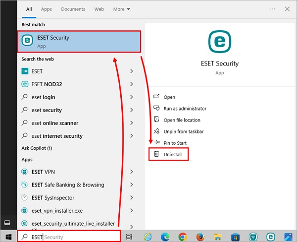
Task: Click the eset_security_ultimate_live_installer icon
Action: click(x=24, y=223)
